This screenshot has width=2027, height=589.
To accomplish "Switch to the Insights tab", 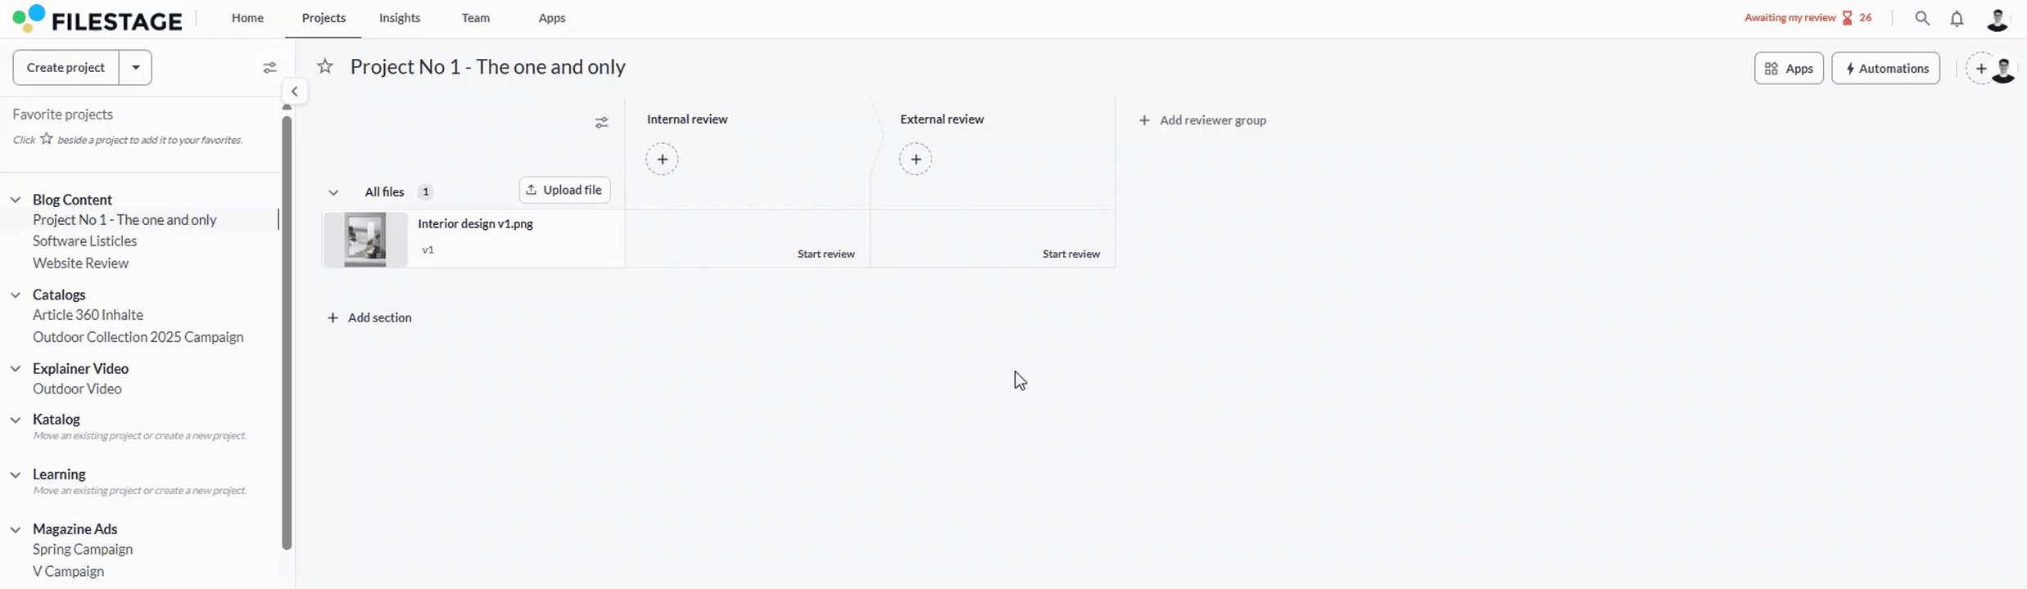I will click(400, 18).
